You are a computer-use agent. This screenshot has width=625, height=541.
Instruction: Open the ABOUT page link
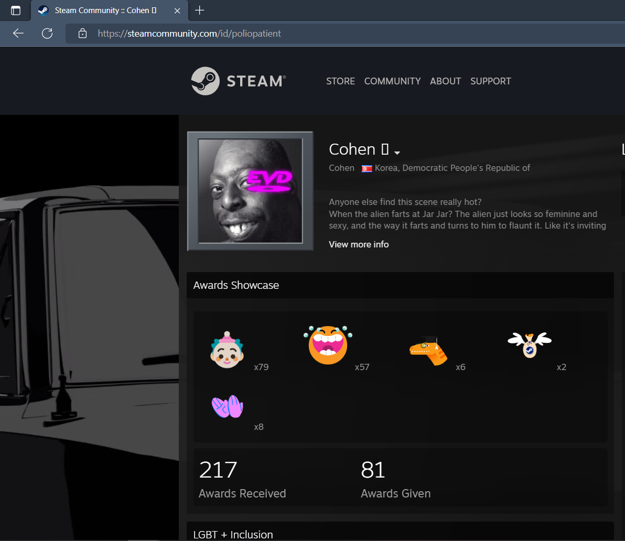[x=445, y=81]
